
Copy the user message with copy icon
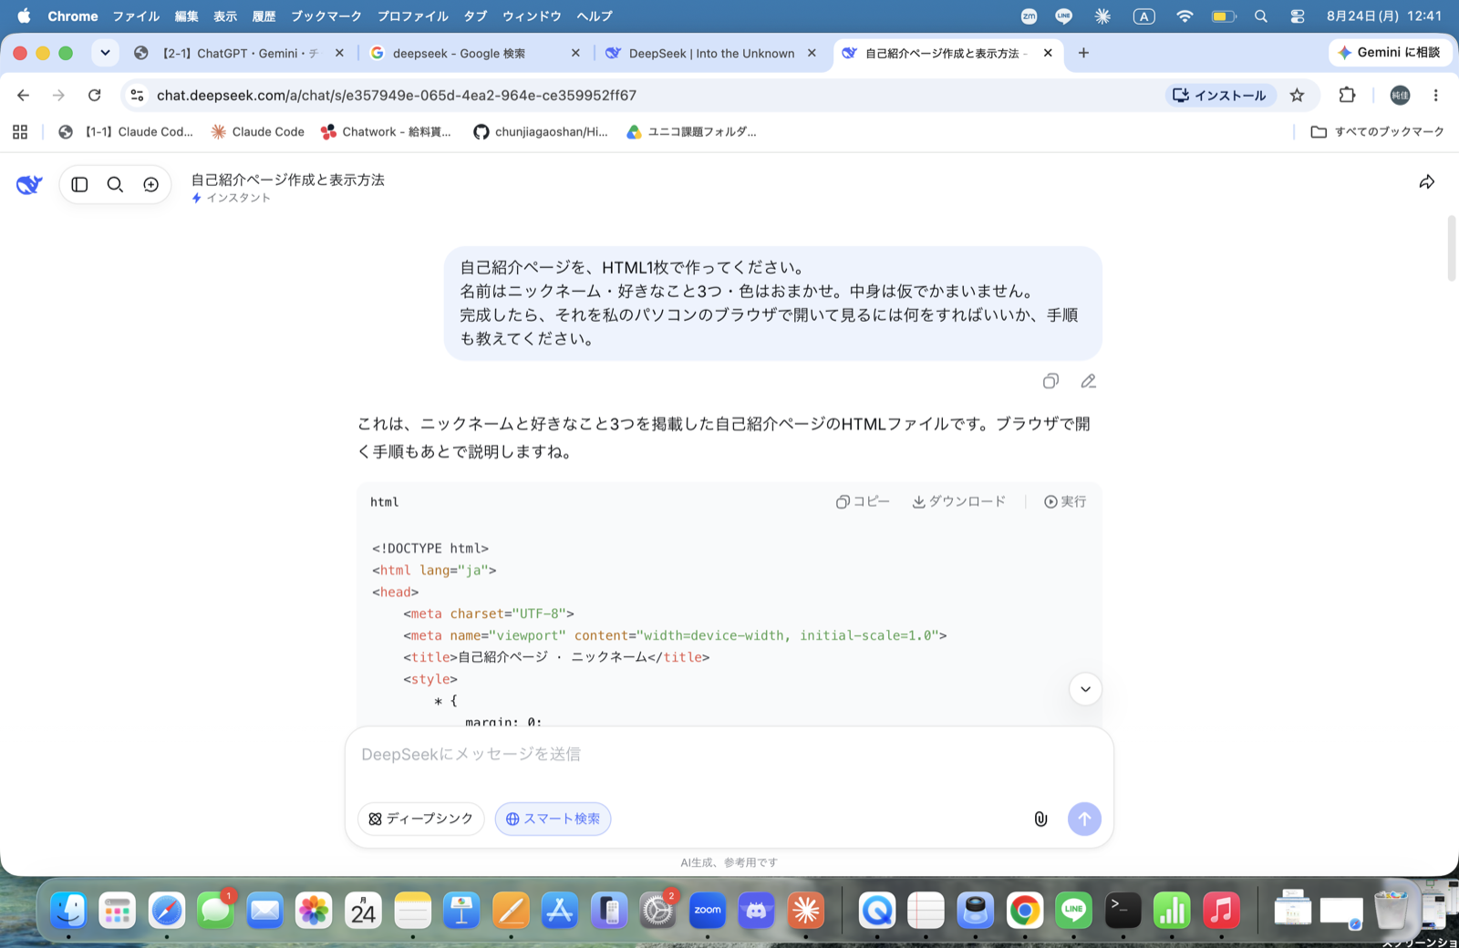[1050, 381]
